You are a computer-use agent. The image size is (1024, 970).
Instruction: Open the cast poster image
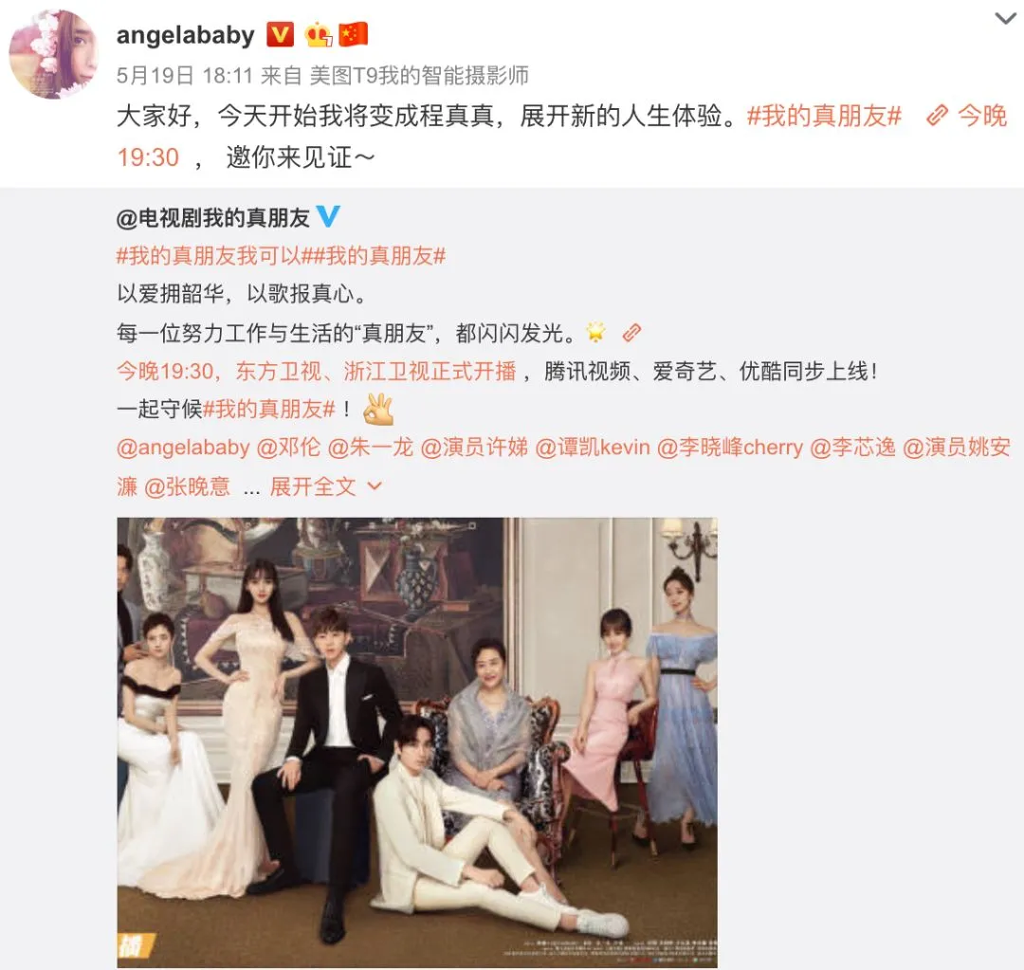pyautogui.click(x=416, y=742)
